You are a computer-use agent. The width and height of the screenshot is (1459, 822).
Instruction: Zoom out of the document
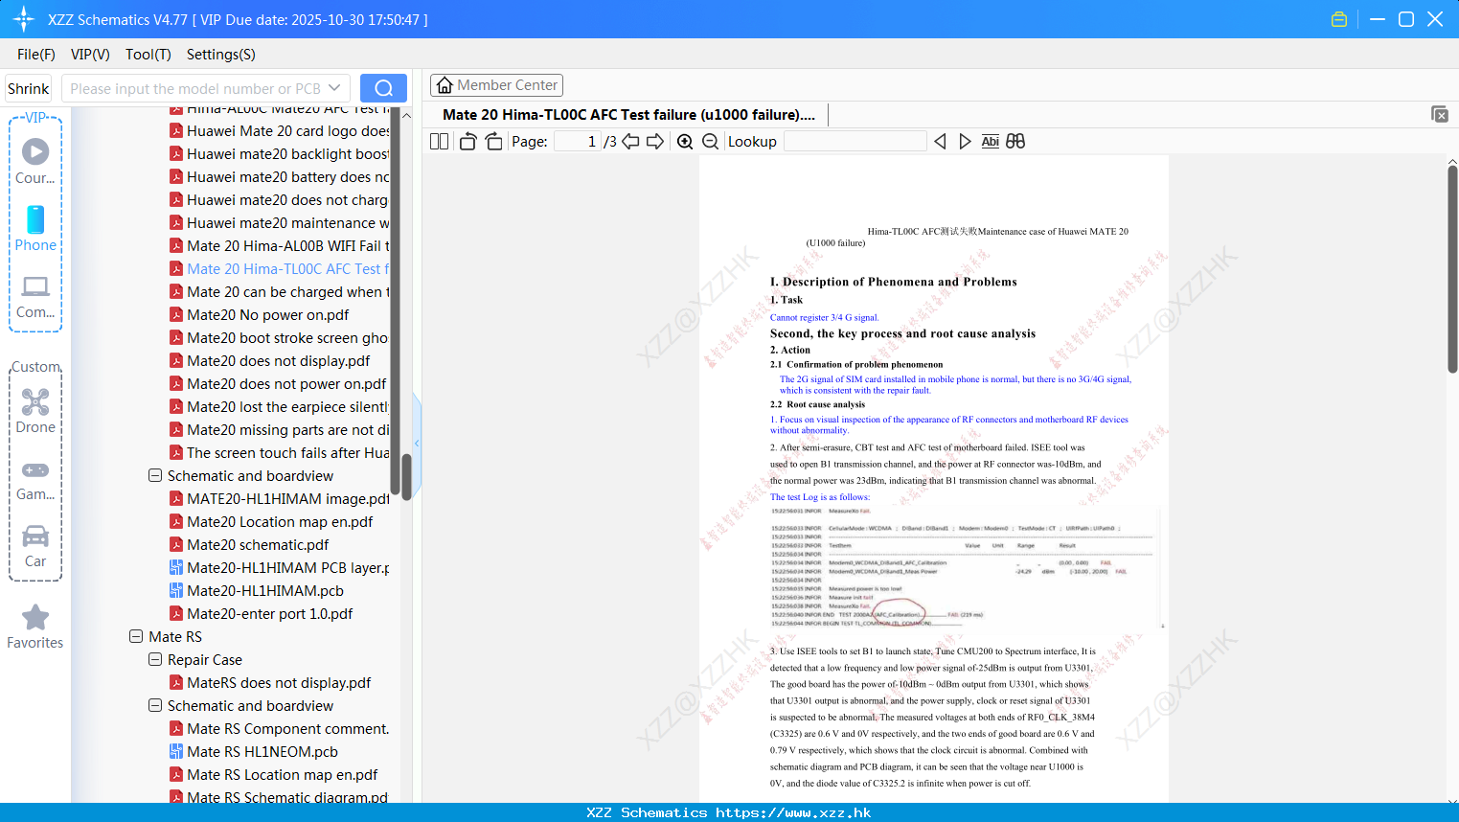(x=711, y=141)
